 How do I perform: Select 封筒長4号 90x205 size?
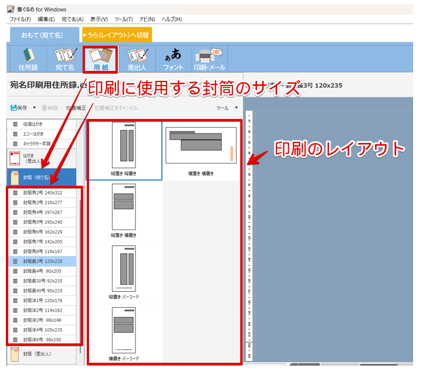pyautogui.click(x=42, y=271)
